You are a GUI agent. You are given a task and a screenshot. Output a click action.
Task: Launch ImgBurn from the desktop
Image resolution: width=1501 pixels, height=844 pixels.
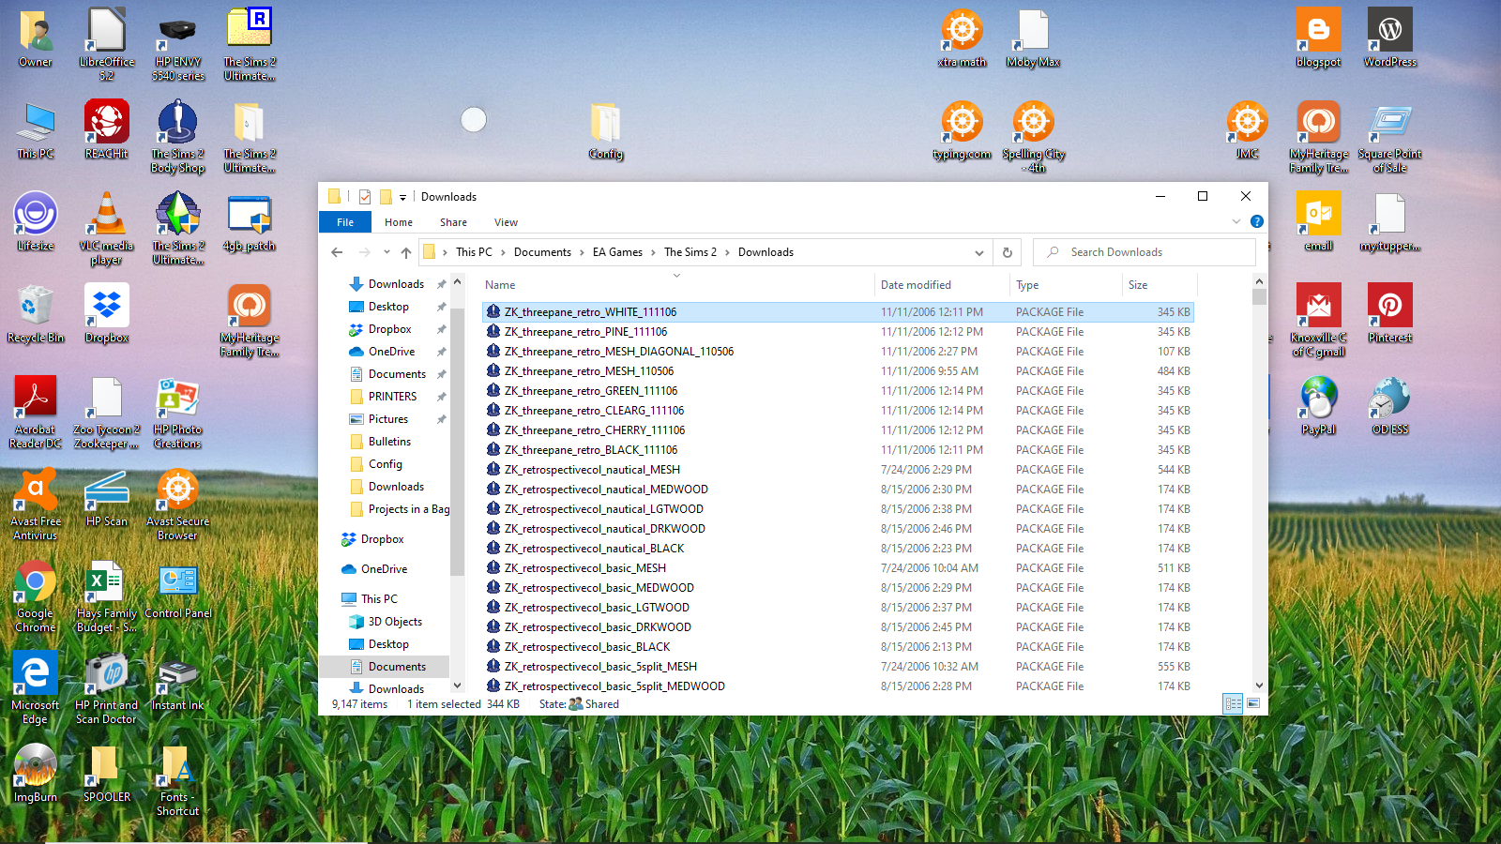(35, 766)
